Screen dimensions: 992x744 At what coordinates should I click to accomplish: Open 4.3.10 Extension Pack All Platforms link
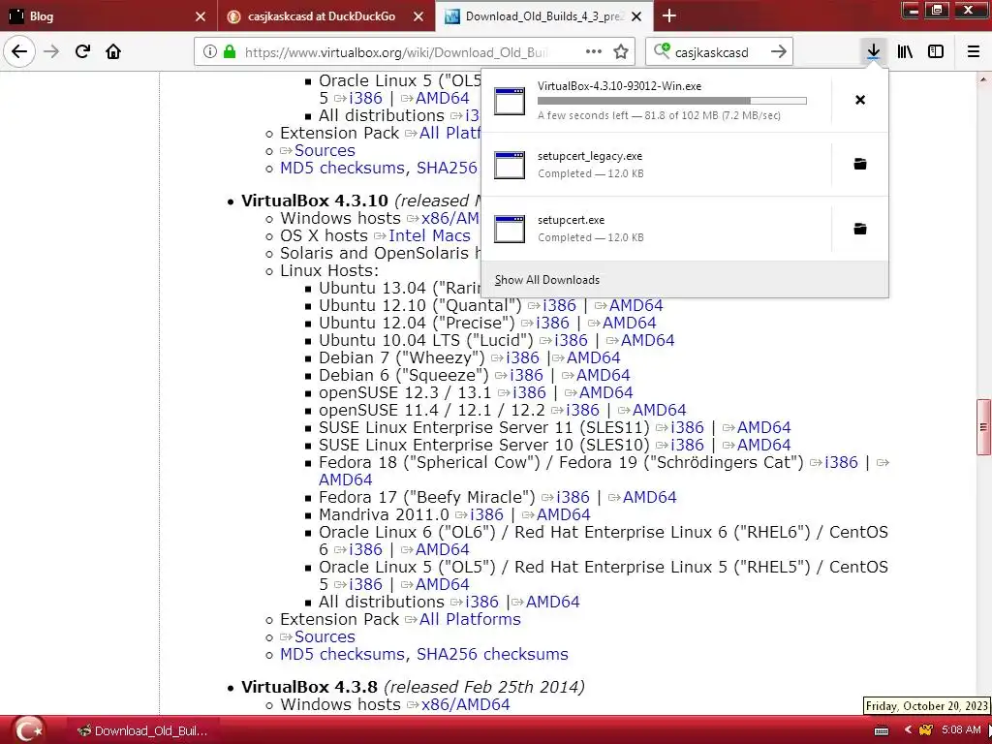[470, 620]
